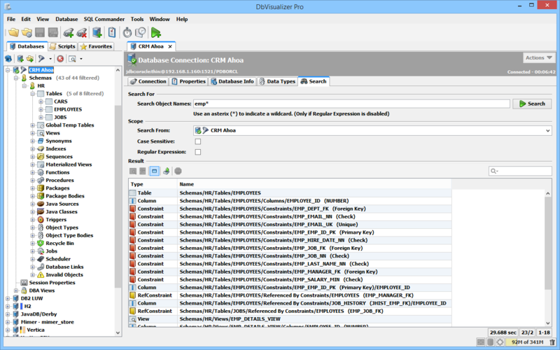Open the clipboard checklist toolbar icon
The width and height of the screenshot is (560, 350).
tap(112, 32)
